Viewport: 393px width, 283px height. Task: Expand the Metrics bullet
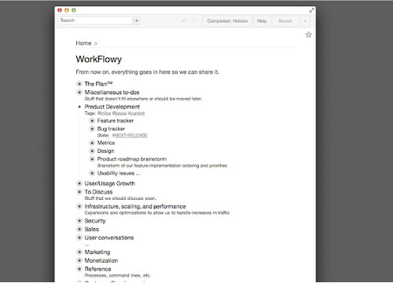pos(92,143)
